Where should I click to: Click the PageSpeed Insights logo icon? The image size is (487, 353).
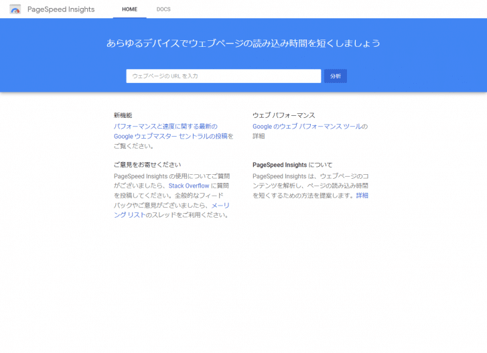[15, 9]
